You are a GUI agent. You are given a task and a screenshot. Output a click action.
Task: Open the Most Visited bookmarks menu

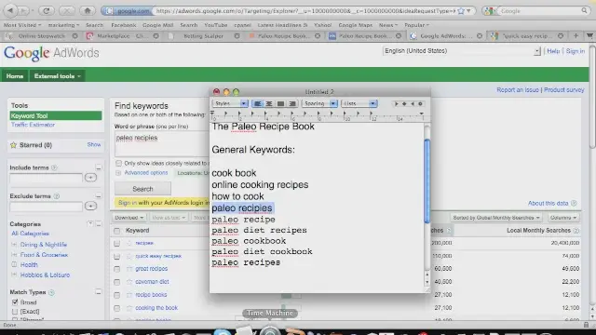22,25
